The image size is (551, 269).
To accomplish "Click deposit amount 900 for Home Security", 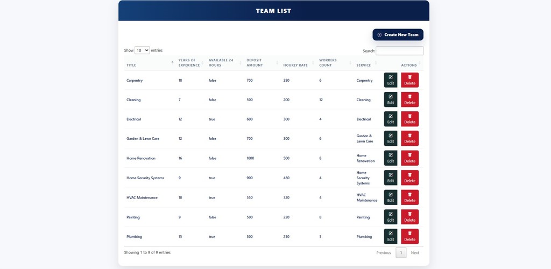I will click(250, 178).
